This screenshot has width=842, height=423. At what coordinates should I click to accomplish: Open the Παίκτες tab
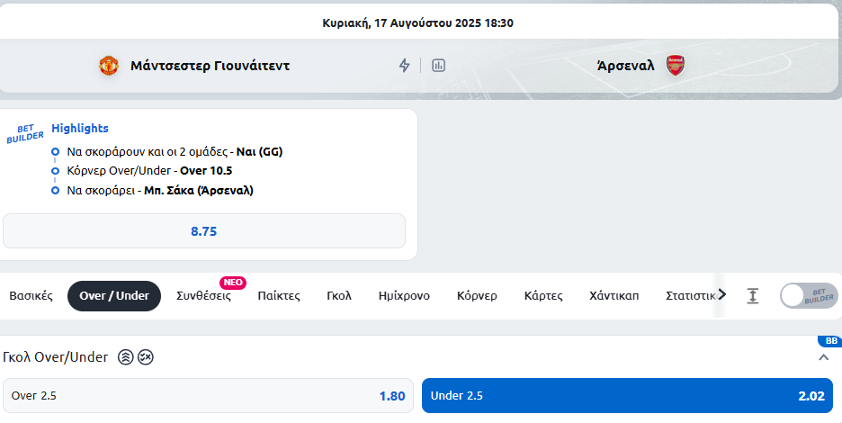tap(279, 295)
